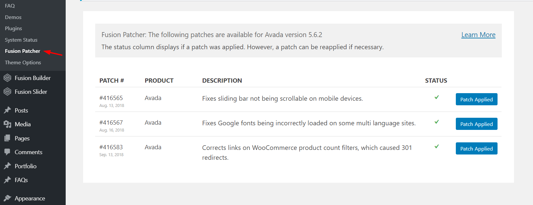Click green checkmark for patch #416565
This screenshot has height=205, width=533.
436,97
